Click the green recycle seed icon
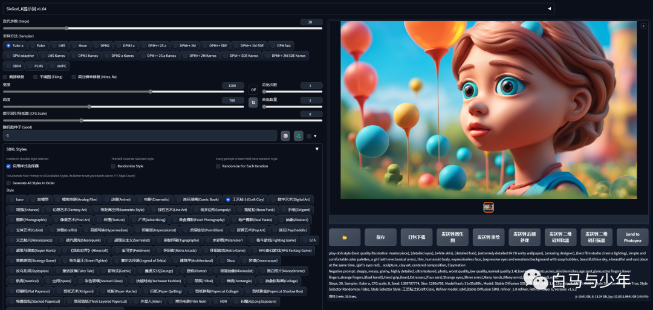 (298, 136)
